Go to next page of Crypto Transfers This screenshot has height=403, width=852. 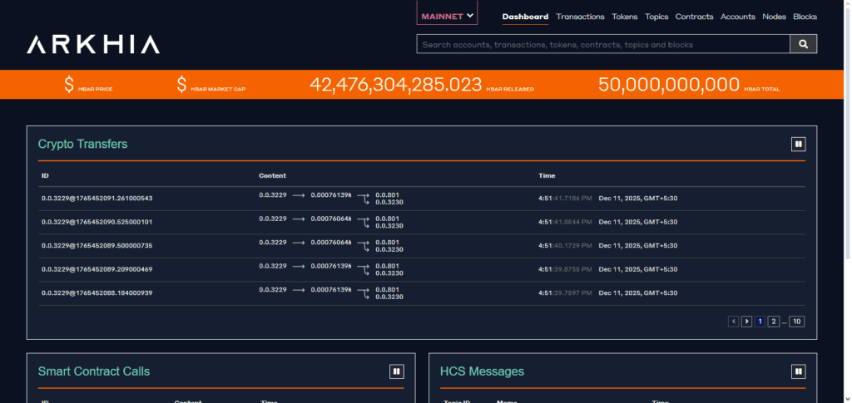tap(746, 322)
